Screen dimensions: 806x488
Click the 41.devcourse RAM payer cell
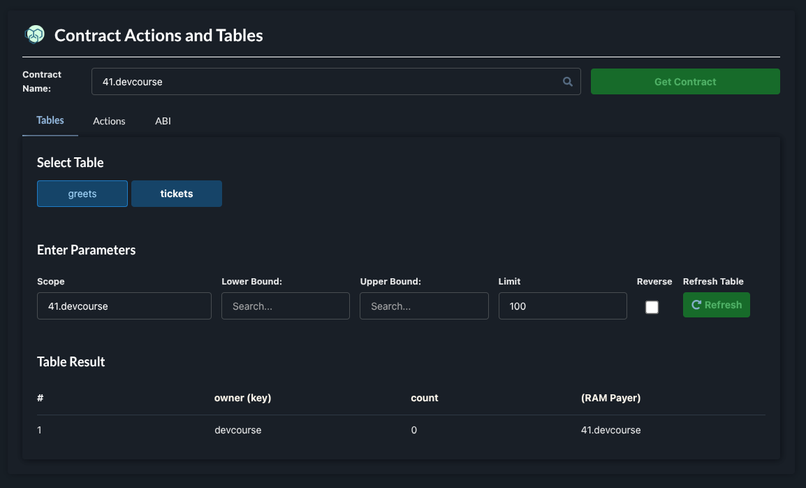click(610, 430)
